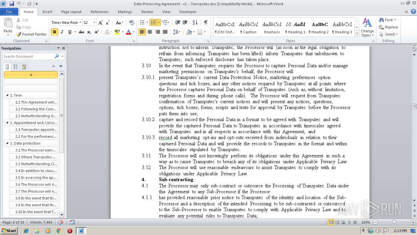
Task: Increase the paragraph indent
Action: [185, 23]
